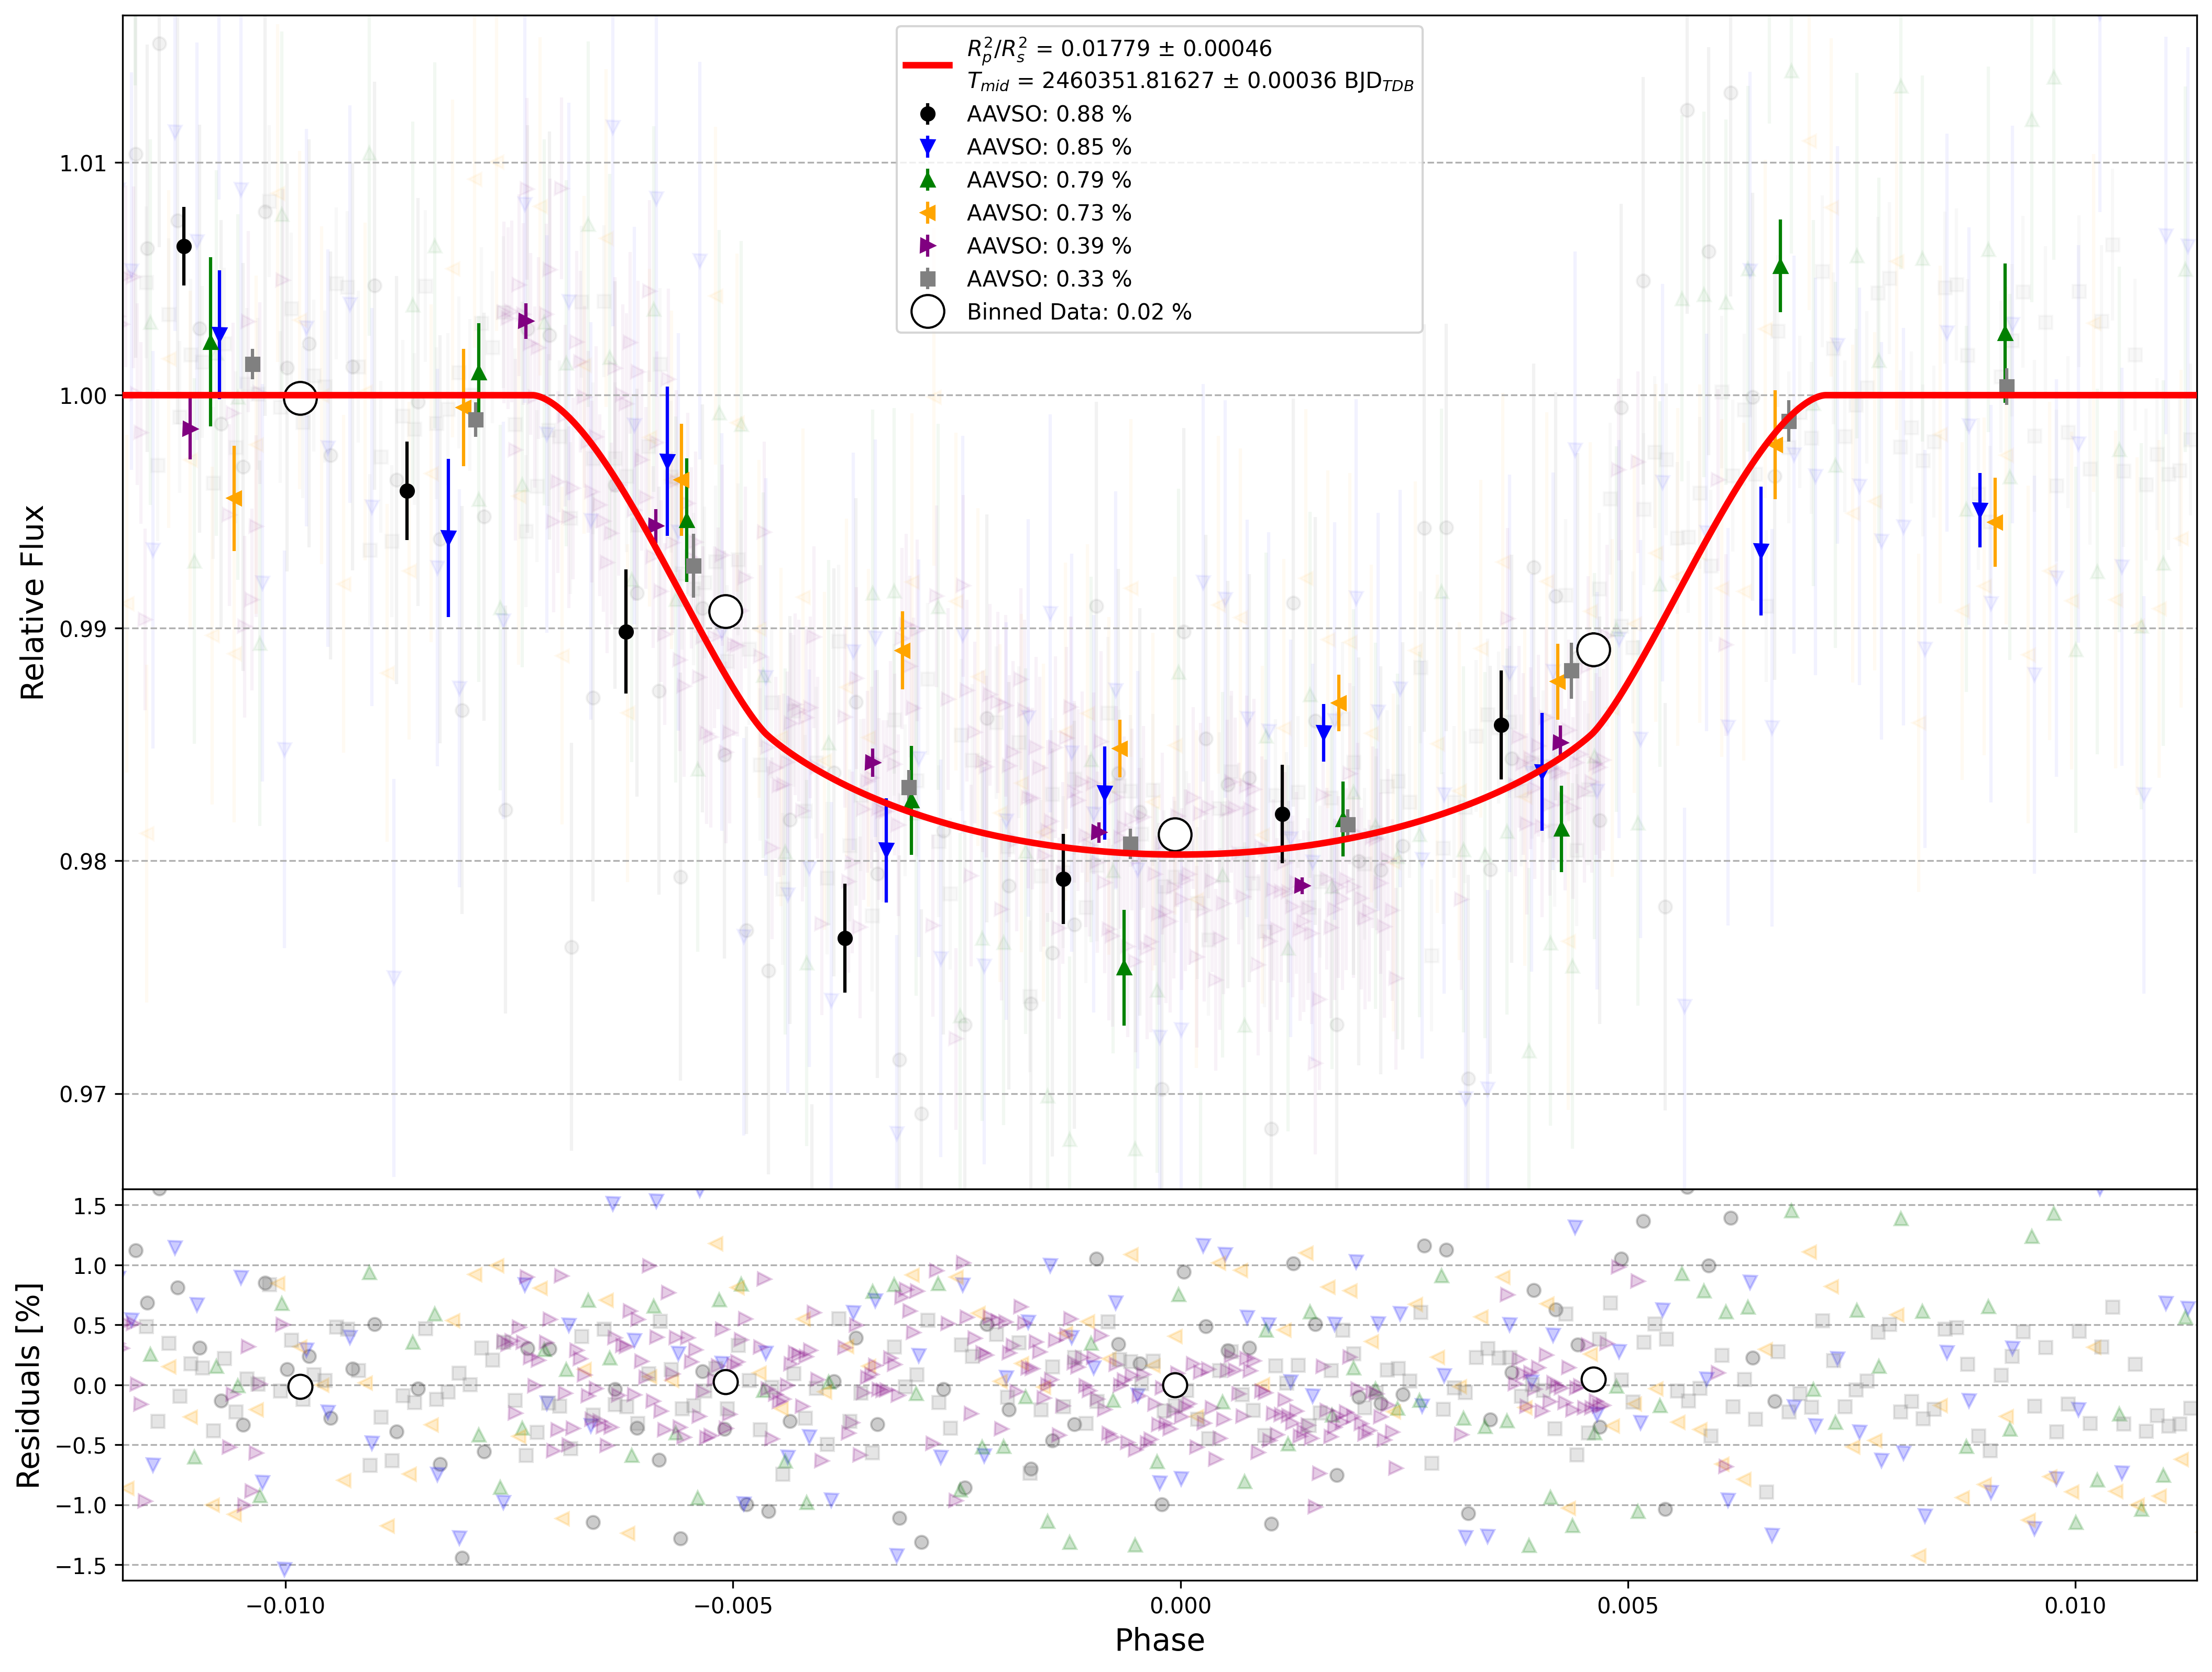Select legend text 'AAVSO: 0.79 %'
Viewport: 2212px width, 1672px height.
[x=1049, y=180]
